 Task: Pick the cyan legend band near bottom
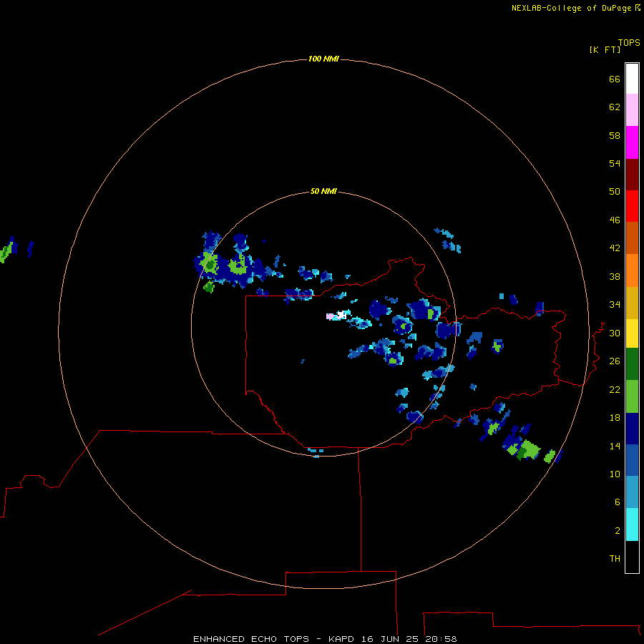pyautogui.click(x=632, y=525)
